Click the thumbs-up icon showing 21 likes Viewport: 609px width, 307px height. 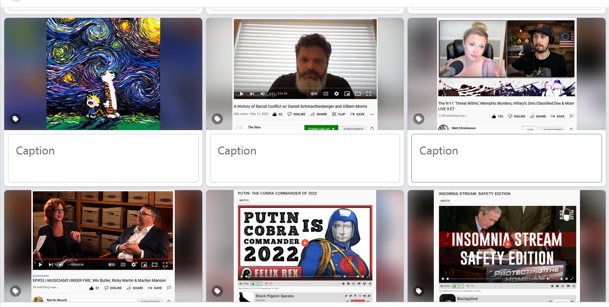coord(91,288)
